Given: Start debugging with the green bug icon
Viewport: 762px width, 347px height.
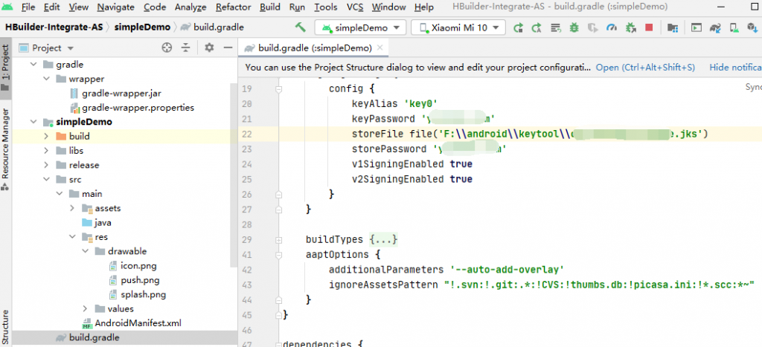Looking at the screenshot, I should click(574, 27).
